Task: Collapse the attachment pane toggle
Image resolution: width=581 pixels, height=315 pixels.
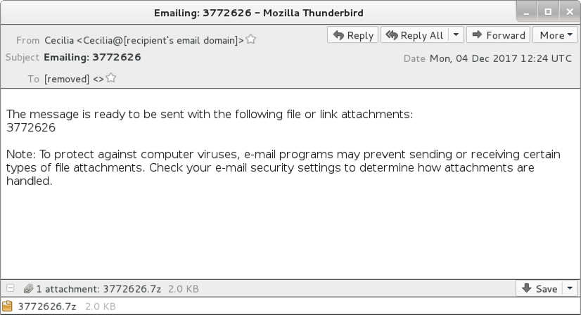Action: [x=11, y=288]
